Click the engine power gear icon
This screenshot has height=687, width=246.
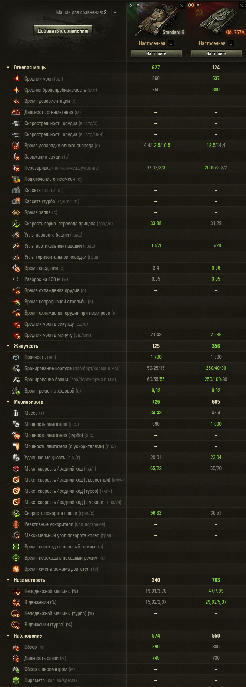coord(16,424)
